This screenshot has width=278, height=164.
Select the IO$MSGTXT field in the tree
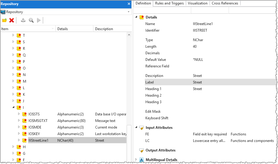click(38, 120)
